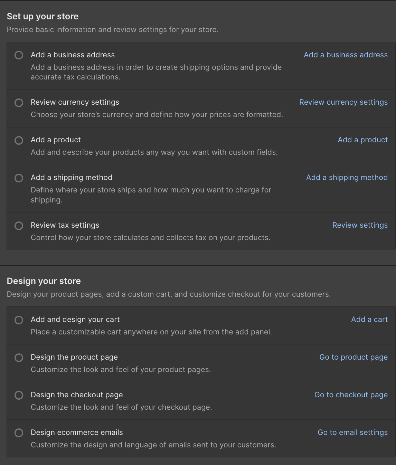The height and width of the screenshot is (465, 396).
Task: Go to product page link
Action: click(x=353, y=357)
